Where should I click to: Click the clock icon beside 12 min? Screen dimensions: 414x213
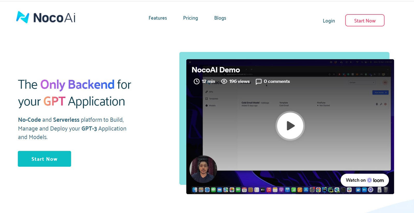tap(197, 82)
